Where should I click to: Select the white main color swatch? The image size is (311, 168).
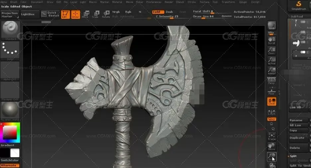[x=15, y=153]
